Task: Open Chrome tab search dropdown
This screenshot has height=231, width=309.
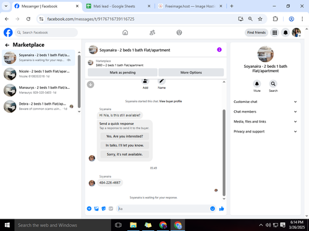Action: tap(6, 6)
